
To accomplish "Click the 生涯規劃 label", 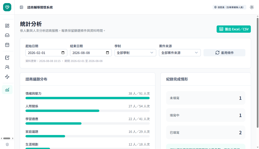I will pyautogui.click(x=32, y=144).
